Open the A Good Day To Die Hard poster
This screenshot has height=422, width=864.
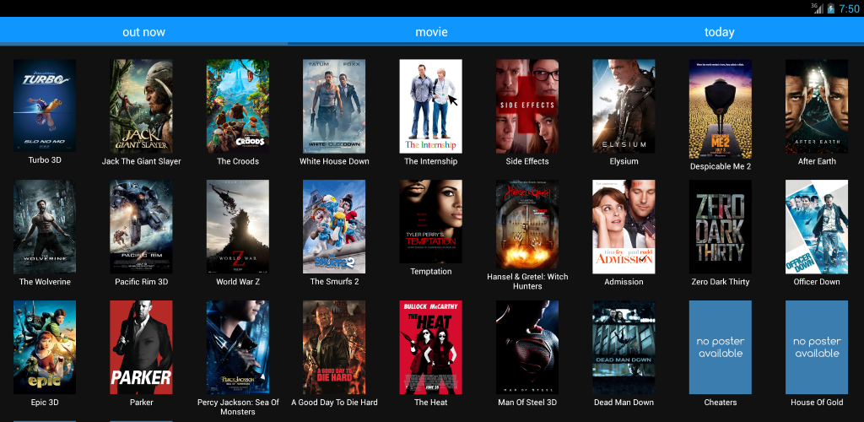[x=334, y=347]
